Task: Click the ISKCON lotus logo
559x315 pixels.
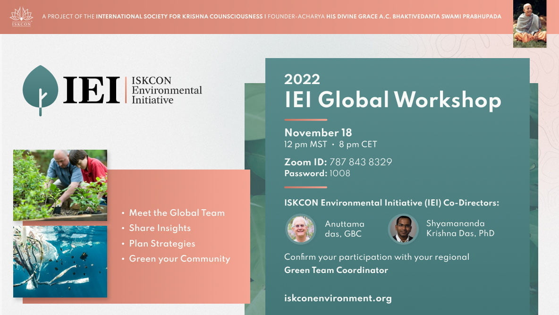Action: click(x=21, y=17)
